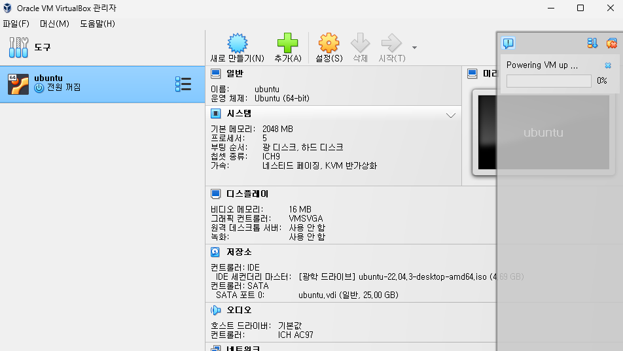Toggle notification ordering icon
Viewport: 623px width, 351px height.
click(592, 43)
